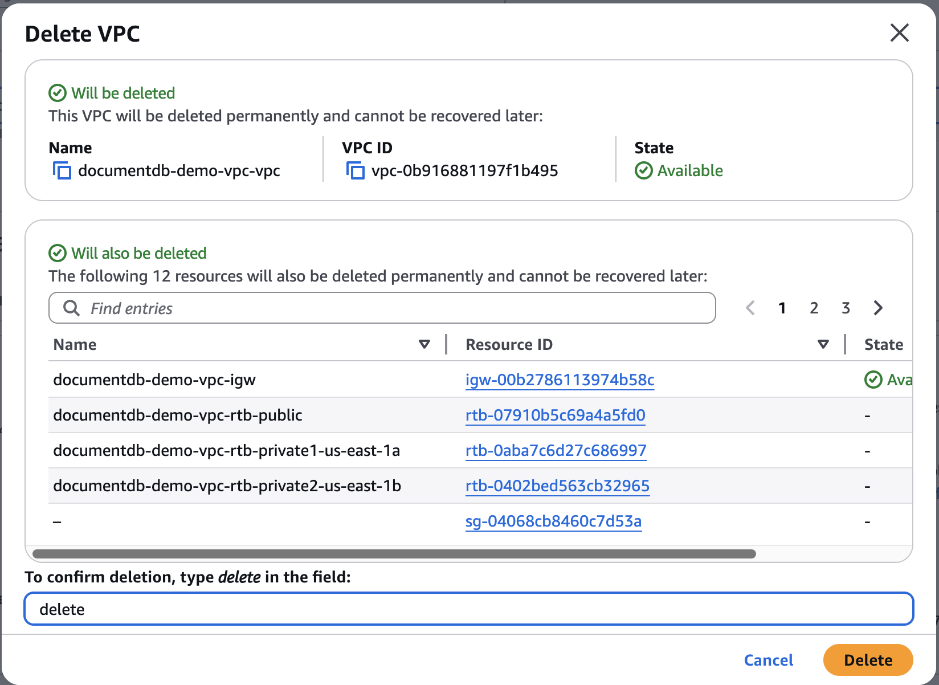
Task: Select the documentdb-demo-vpc-igw name cell
Action: click(x=154, y=380)
